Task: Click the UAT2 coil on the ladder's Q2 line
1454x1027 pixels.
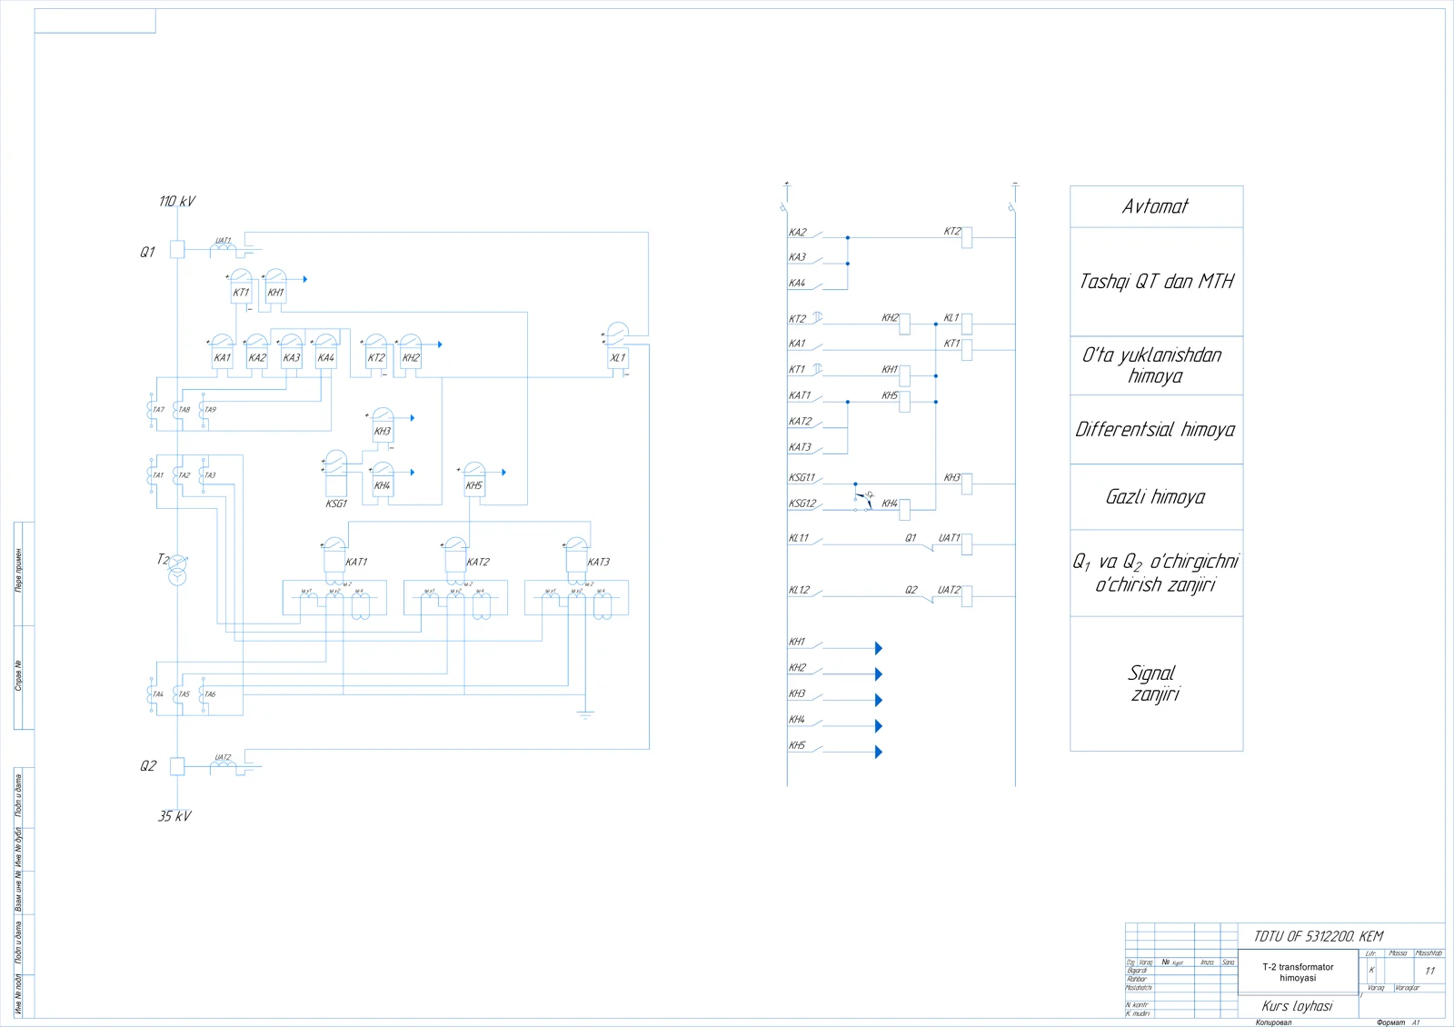Action: (967, 596)
